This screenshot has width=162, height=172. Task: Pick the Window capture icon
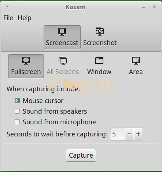tap(99, 61)
